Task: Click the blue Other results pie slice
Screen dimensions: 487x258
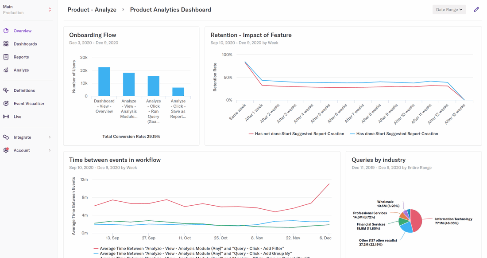Action: point(406,228)
